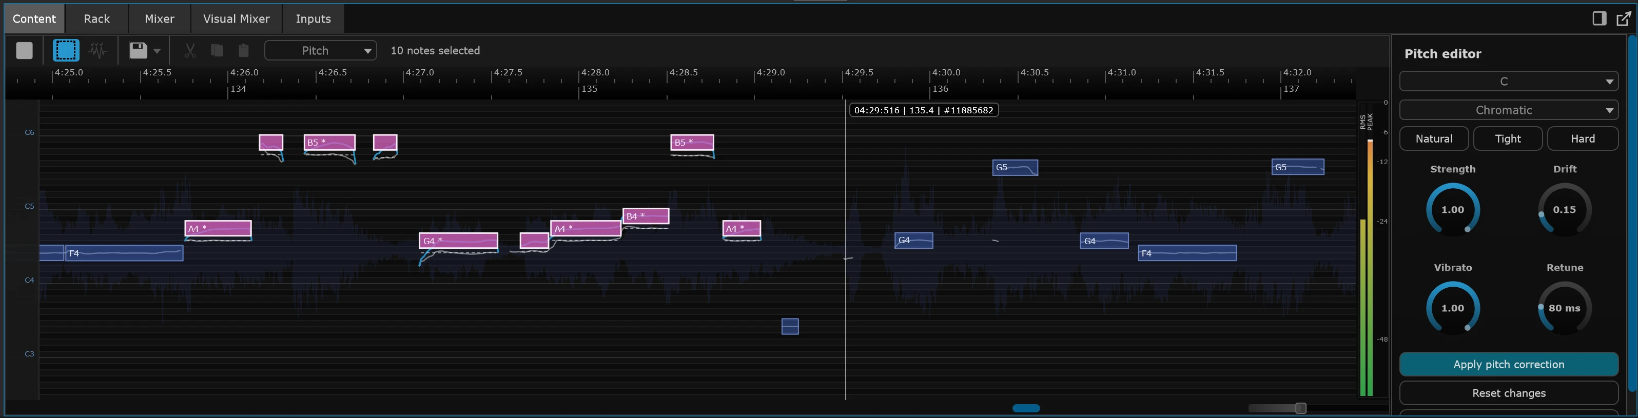Screen dimensions: 1638x418
Task: Select the long F4 note near 4:25.5
Action: click(124, 253)
